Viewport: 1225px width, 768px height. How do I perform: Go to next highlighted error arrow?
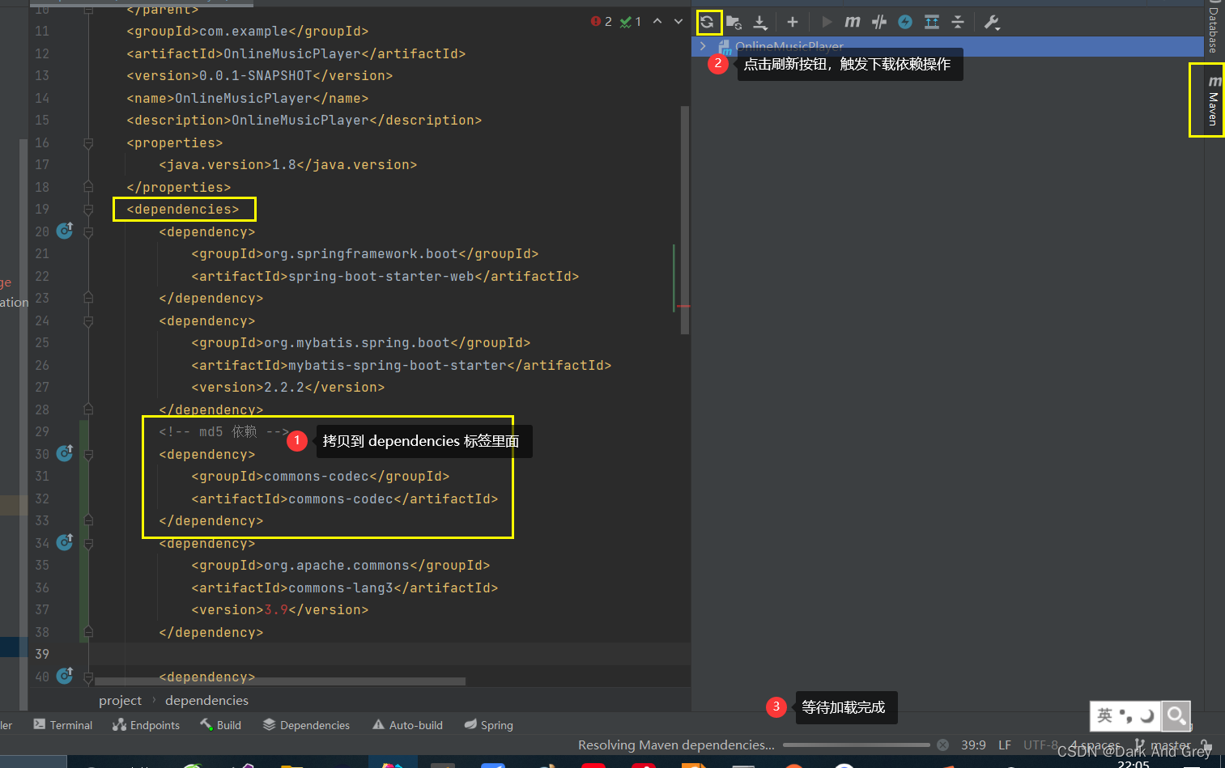678,22
